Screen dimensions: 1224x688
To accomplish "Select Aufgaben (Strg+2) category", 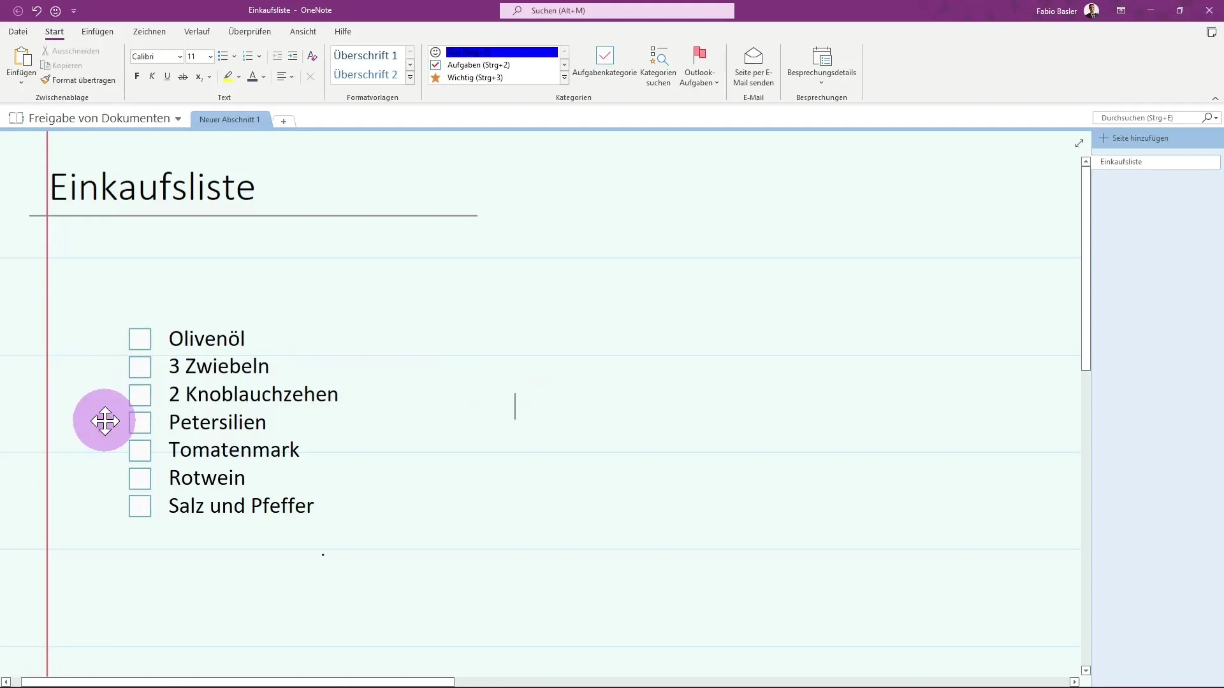I will tap(494, 65).
